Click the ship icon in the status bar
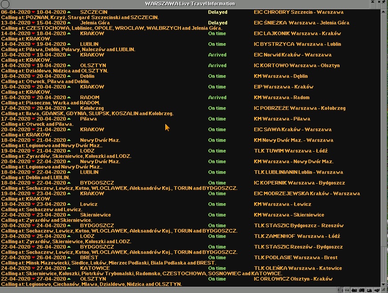 (x=369, y=290)
